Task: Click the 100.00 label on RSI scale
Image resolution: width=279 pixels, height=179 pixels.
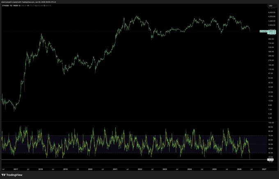Action: [271, 123]
